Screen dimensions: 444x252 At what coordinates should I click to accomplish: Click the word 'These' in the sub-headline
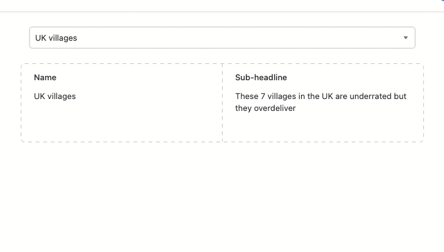coord(246,97)
